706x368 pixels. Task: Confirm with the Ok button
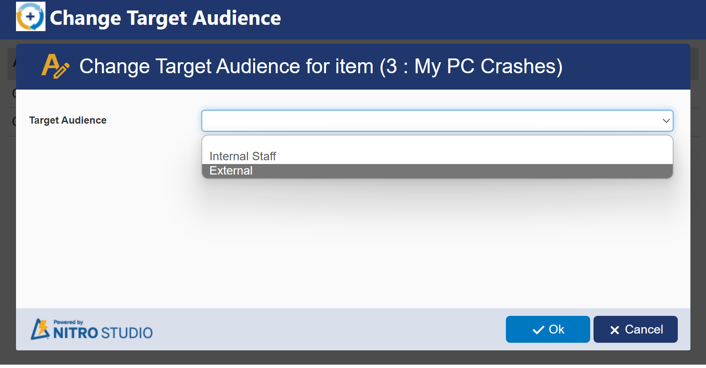click(x=548, y=329)
